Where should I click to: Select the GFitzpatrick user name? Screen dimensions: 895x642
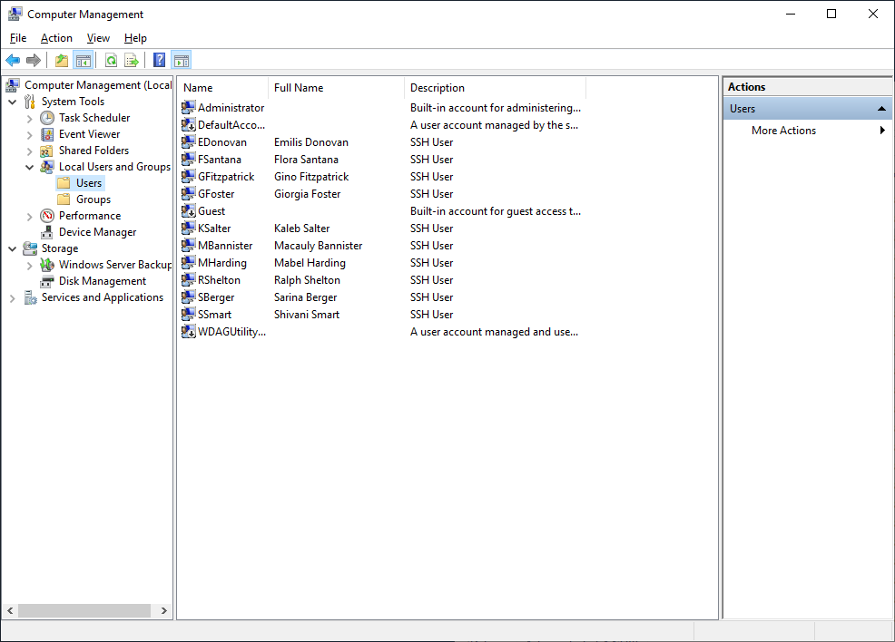pyautogui.click(x=226, y=177)
